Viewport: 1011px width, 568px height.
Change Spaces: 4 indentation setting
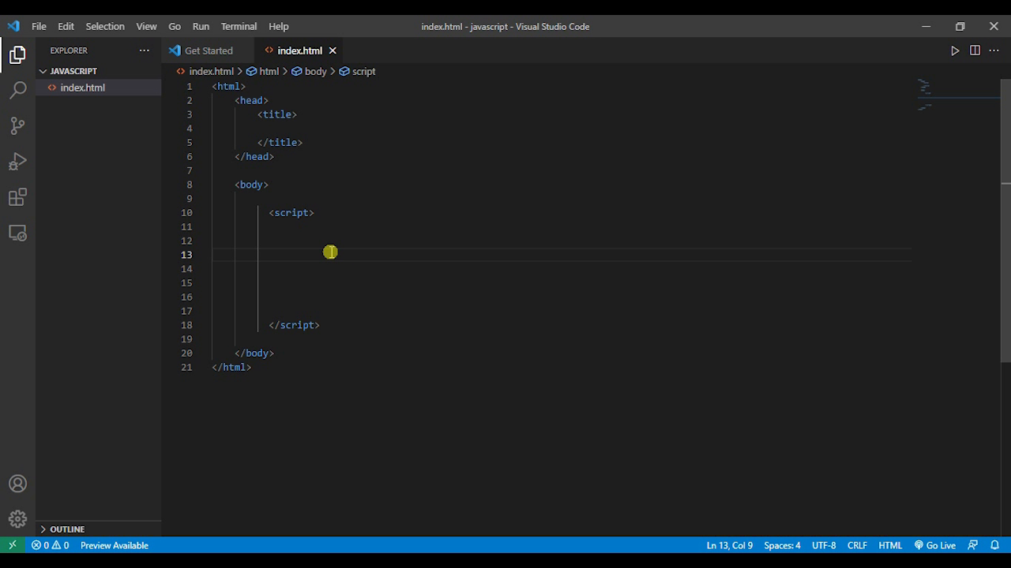click(x=782, y=545)
